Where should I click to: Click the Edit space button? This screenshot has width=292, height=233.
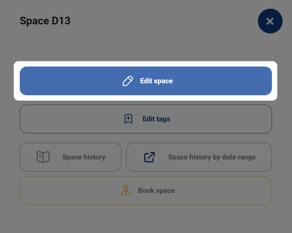point(146,81)
